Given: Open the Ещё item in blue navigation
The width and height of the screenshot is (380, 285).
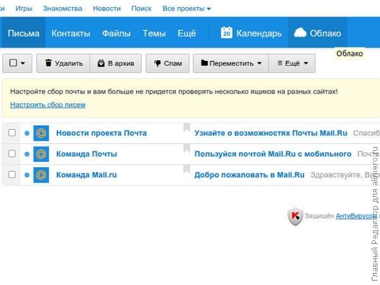Looking at the screenshot, I should click(x=187, y=33).
